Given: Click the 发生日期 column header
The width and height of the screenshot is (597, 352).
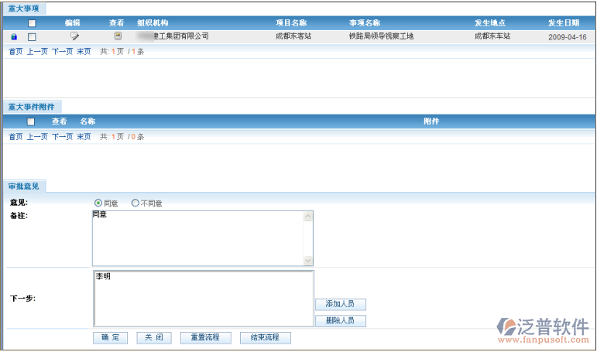Looking at the screenshot, I should point(564,23).
